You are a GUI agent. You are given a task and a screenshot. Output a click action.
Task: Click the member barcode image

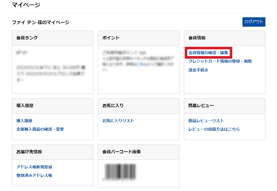tap(121, 172)
